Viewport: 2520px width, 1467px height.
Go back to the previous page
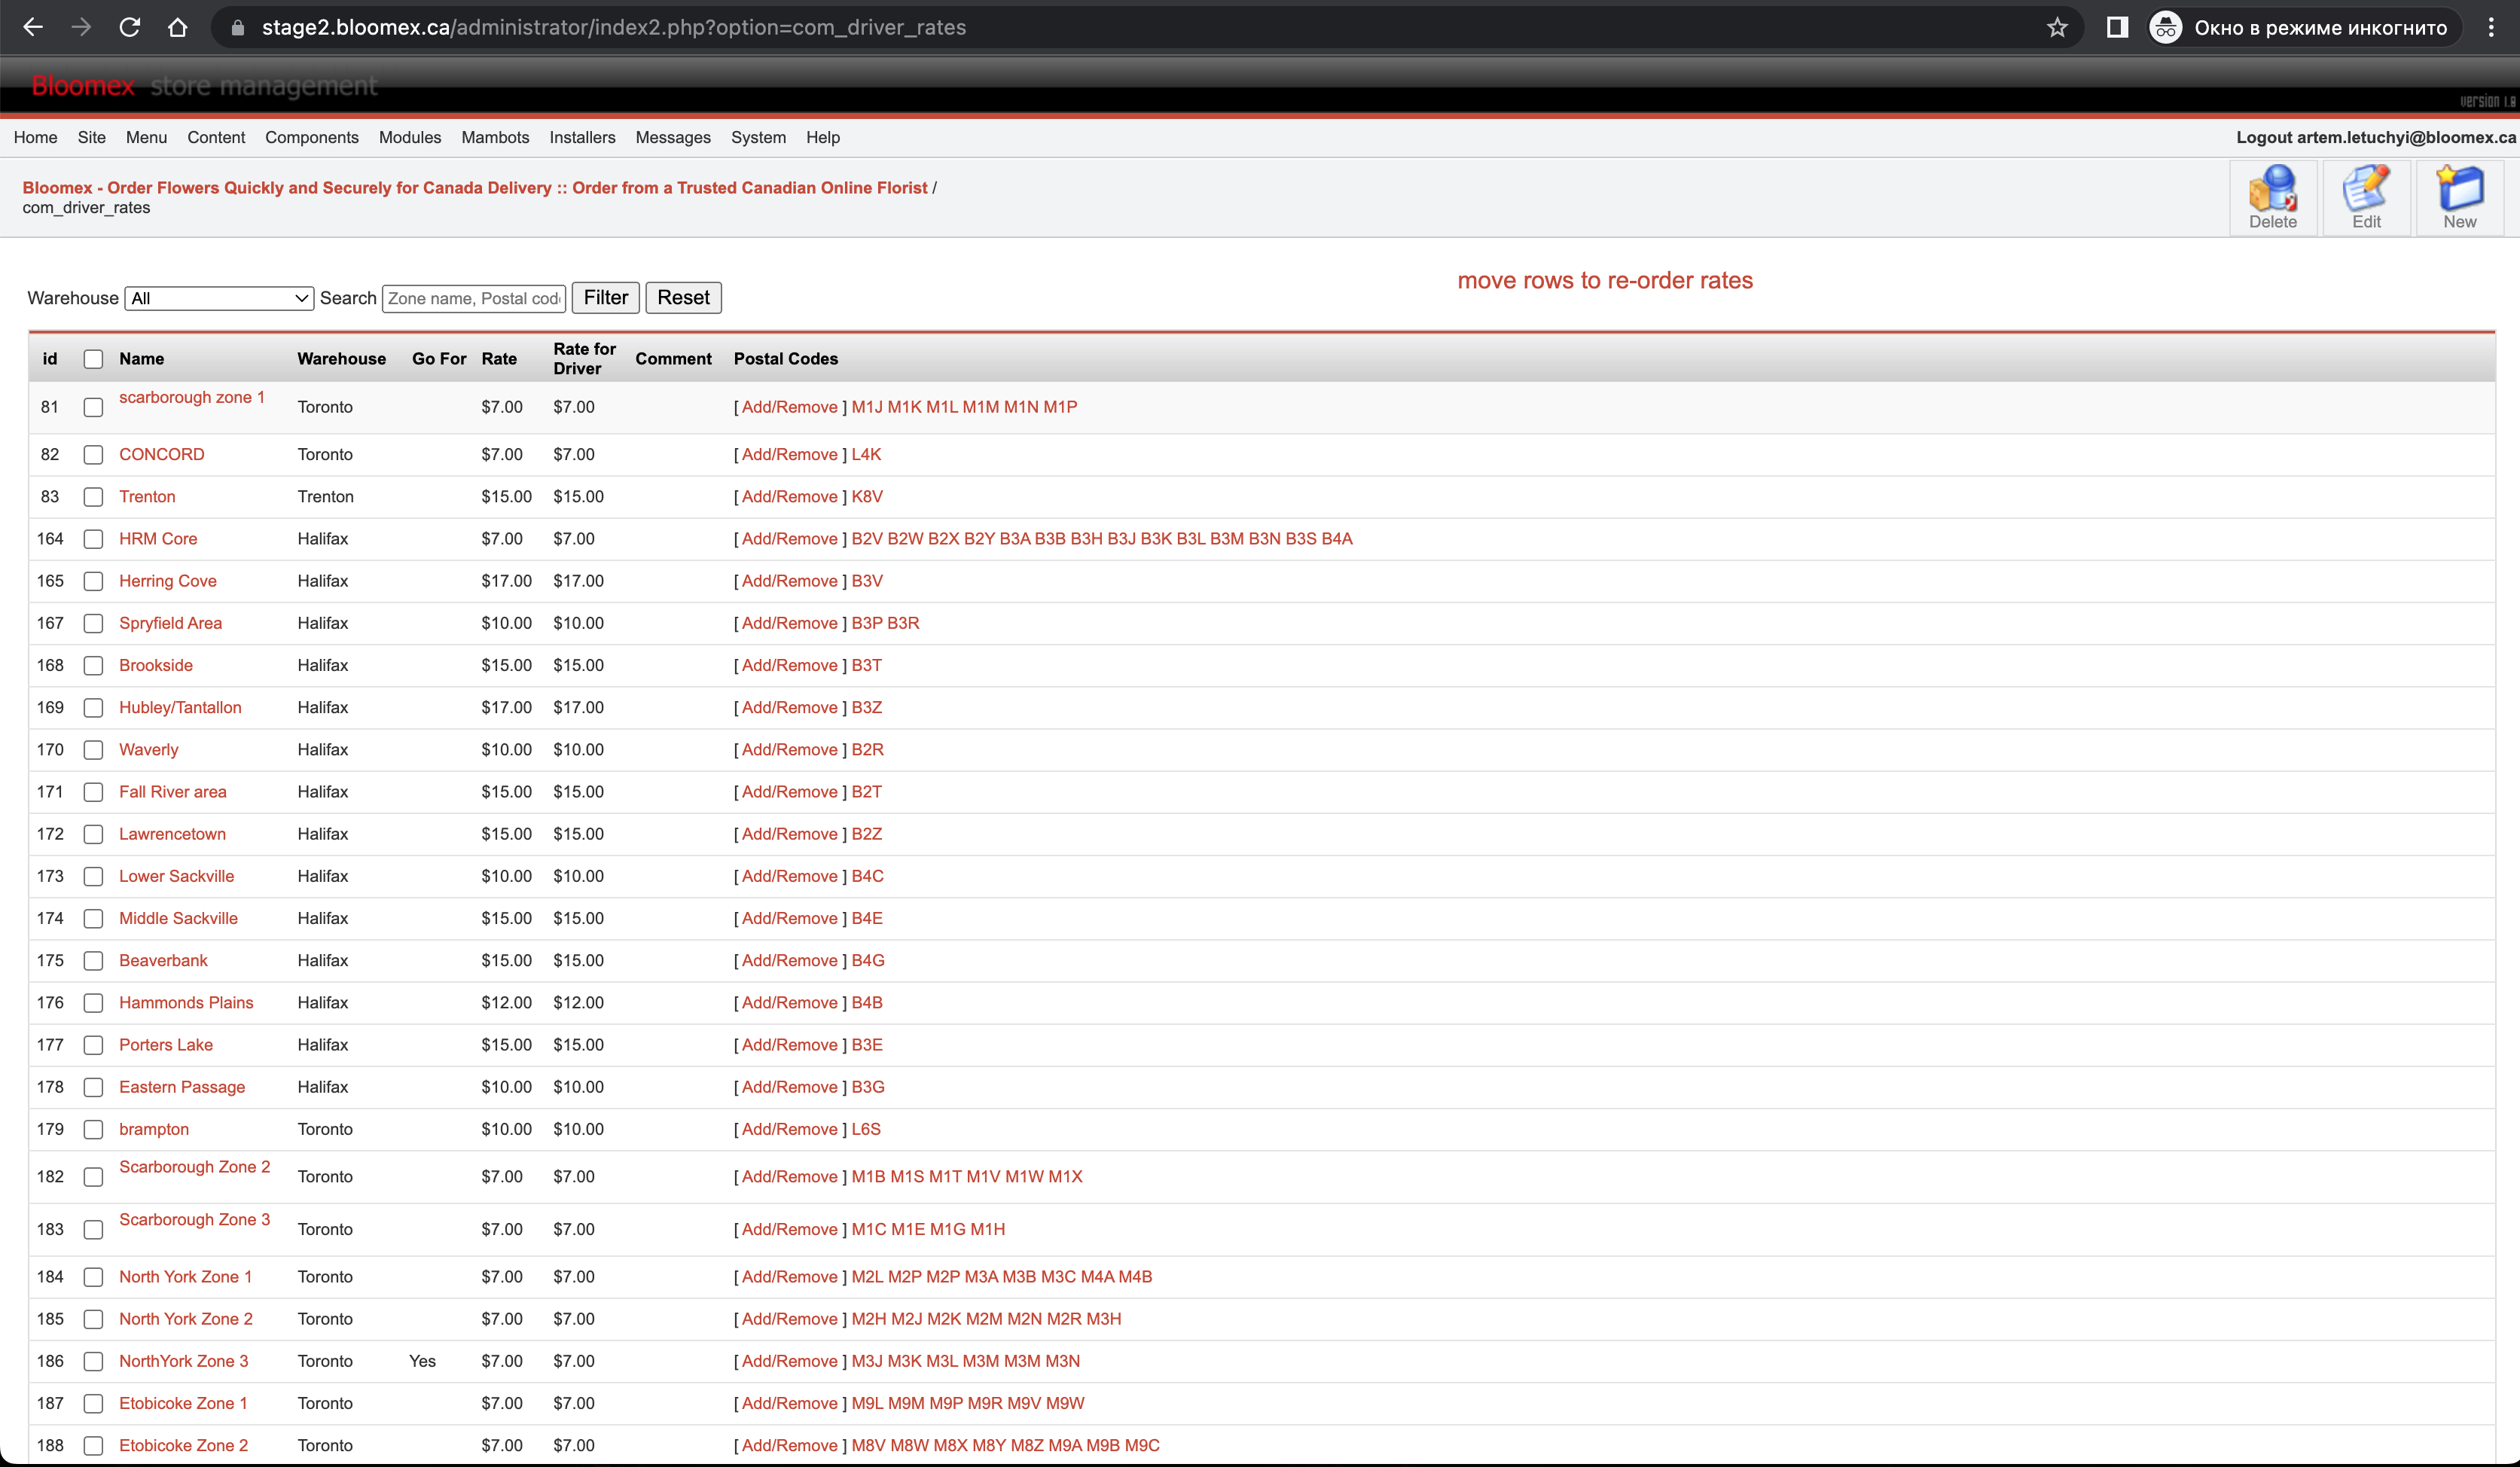click(33, 27)
